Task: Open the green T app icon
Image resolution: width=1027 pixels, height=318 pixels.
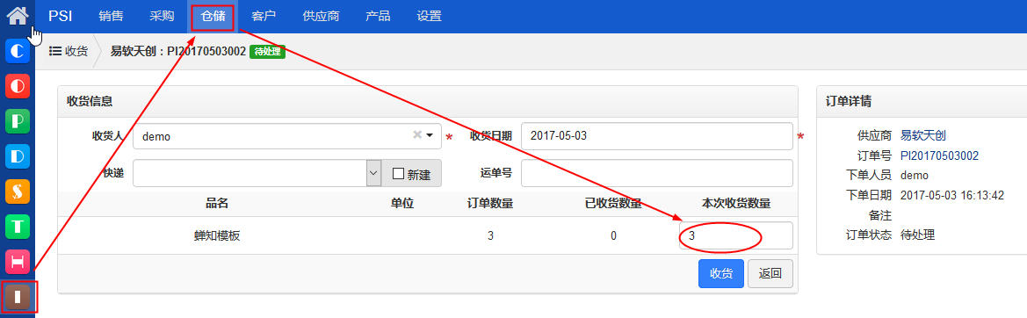Action: [x=18, y=227]
